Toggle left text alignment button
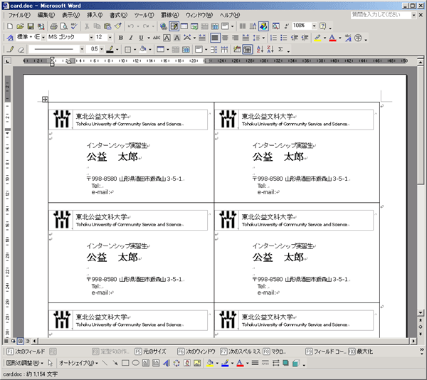 215,38
